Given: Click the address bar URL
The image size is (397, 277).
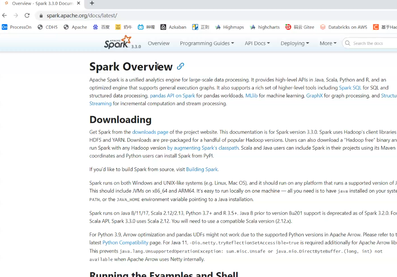Looking at the screenshot, I should click(x=82, y=16).
